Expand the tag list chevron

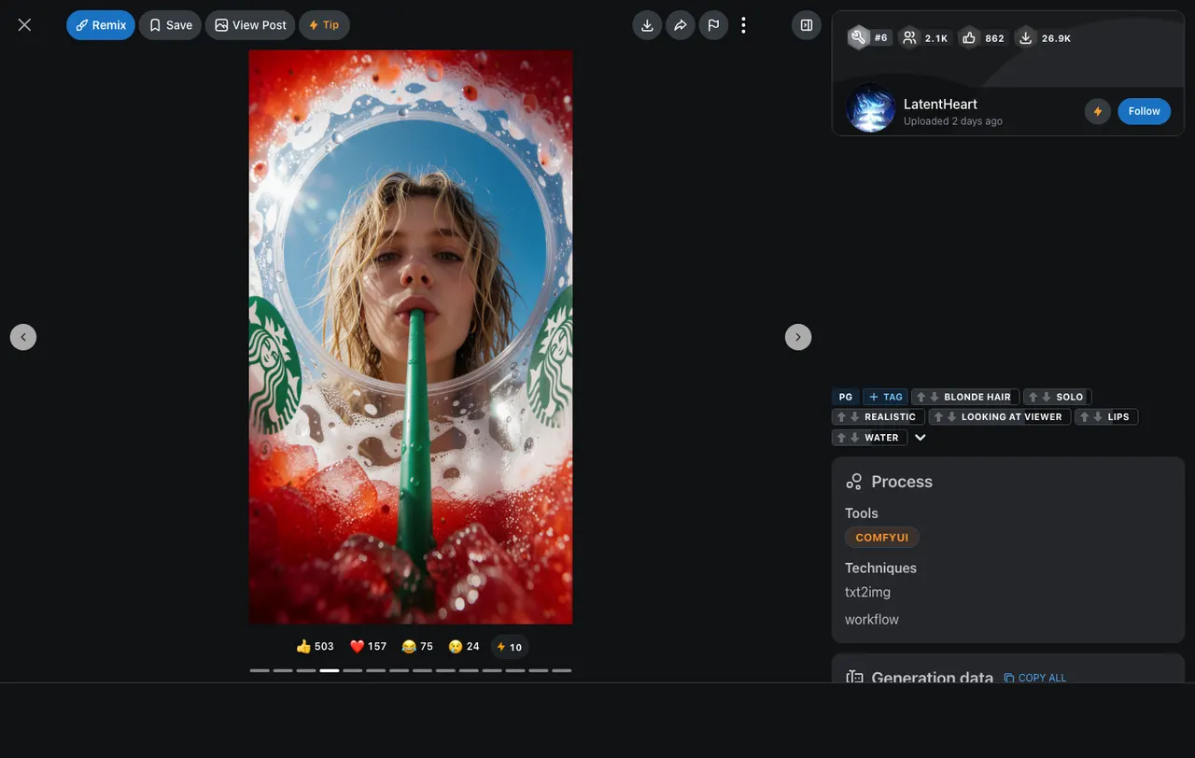pos(921,438)
